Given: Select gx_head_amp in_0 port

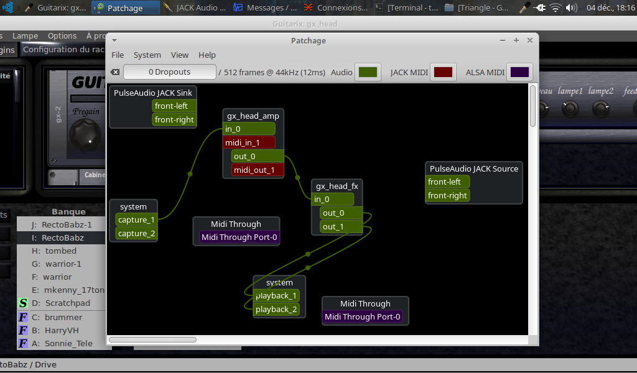Looking at the screenshot, I should pos(249,129).
